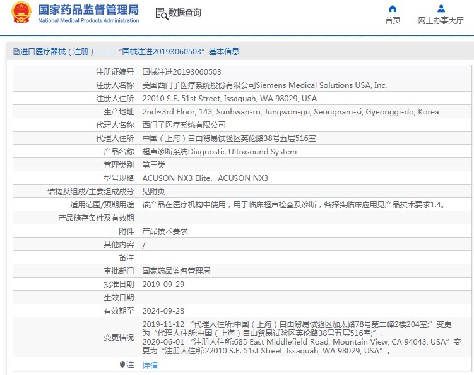Click the 注册人名称 label

pos(115,85)
